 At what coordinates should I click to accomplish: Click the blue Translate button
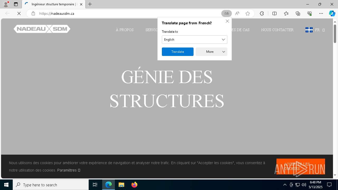click(177, 52)
